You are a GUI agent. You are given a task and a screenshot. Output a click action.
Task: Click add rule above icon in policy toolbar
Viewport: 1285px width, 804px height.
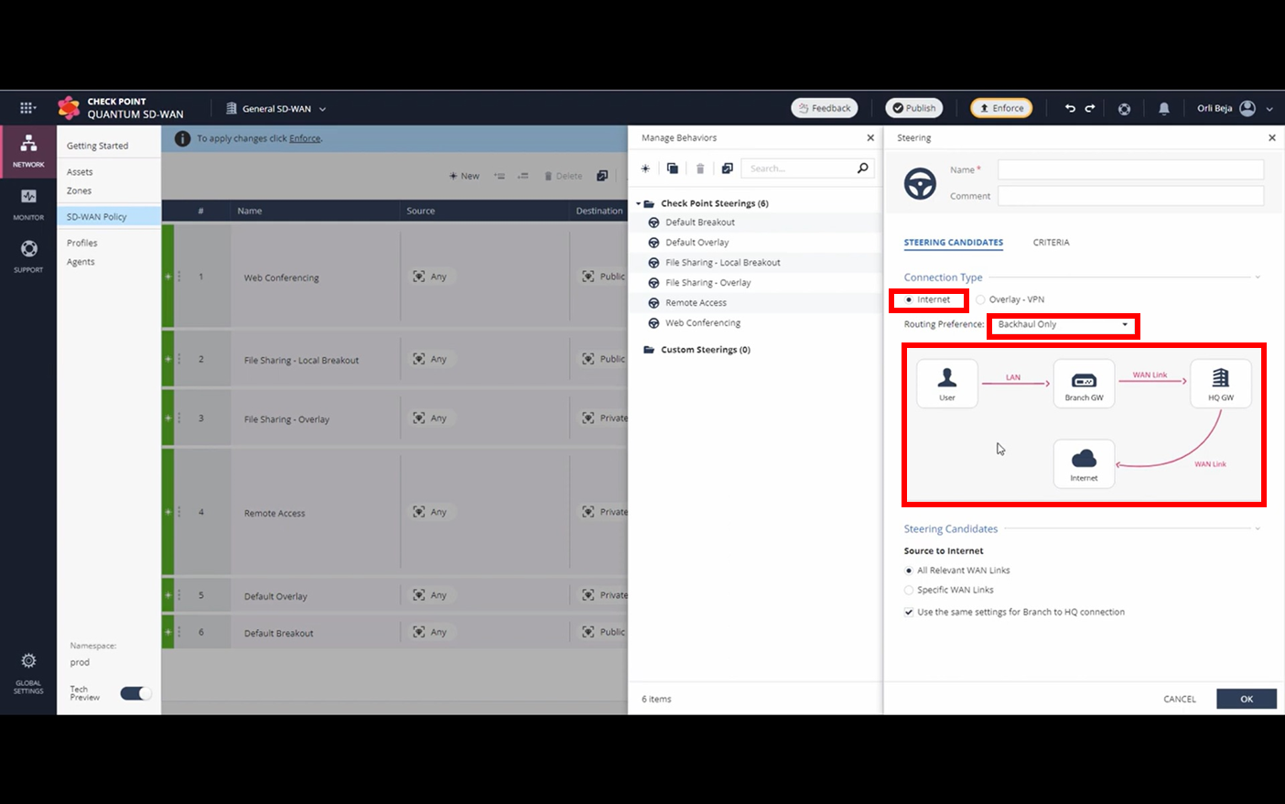tap(500, 176)
